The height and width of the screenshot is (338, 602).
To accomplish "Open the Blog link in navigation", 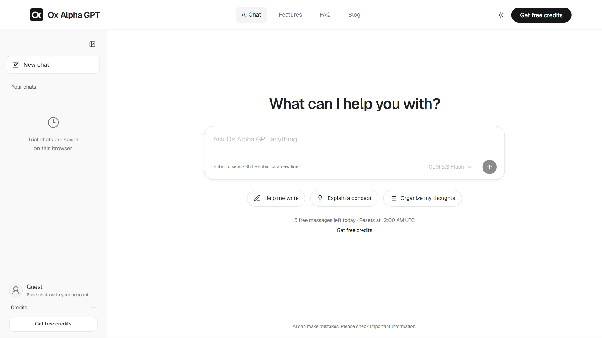I will point(354,15).
